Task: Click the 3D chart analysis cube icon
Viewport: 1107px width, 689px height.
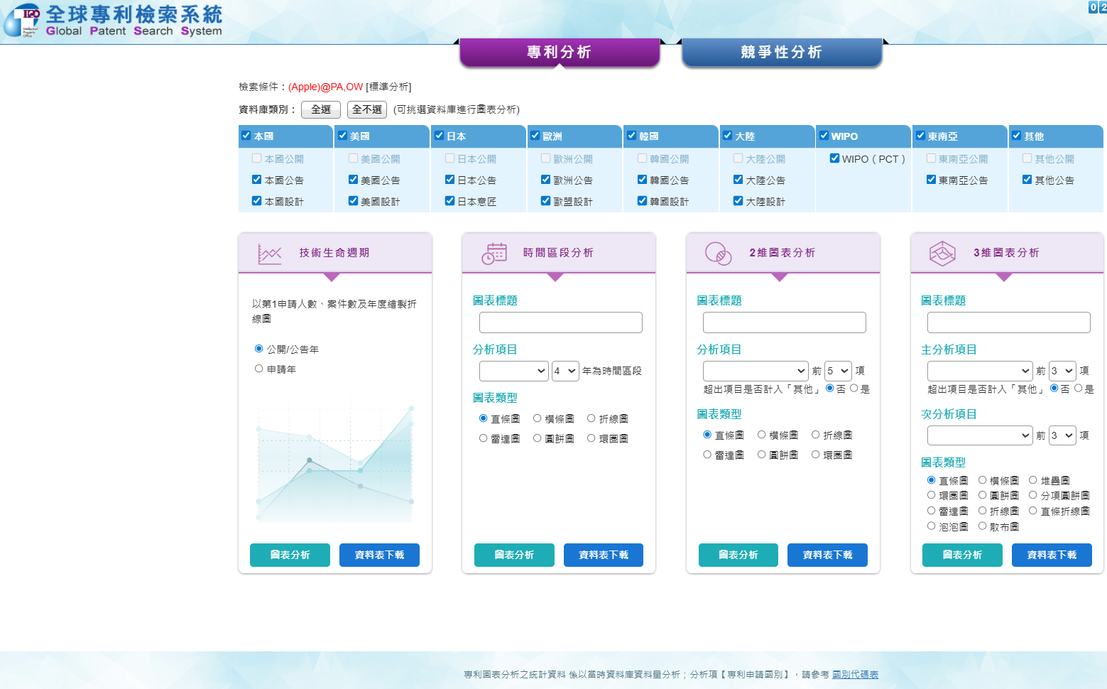Action: [x=942, y=254]
